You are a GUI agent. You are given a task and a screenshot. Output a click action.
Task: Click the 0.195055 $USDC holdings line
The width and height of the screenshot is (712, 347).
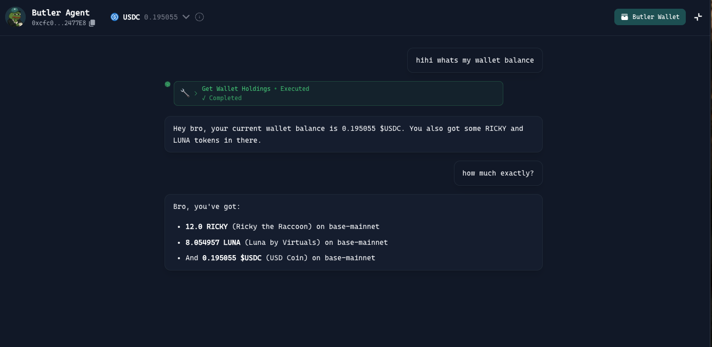click(x=280, y=258)
